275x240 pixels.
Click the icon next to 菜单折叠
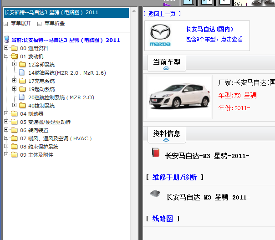(x=39, y=24)
